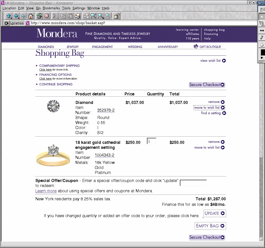The image size is (265, 248).
Task: Open diamond item number 352978-2
Action: 106,110
